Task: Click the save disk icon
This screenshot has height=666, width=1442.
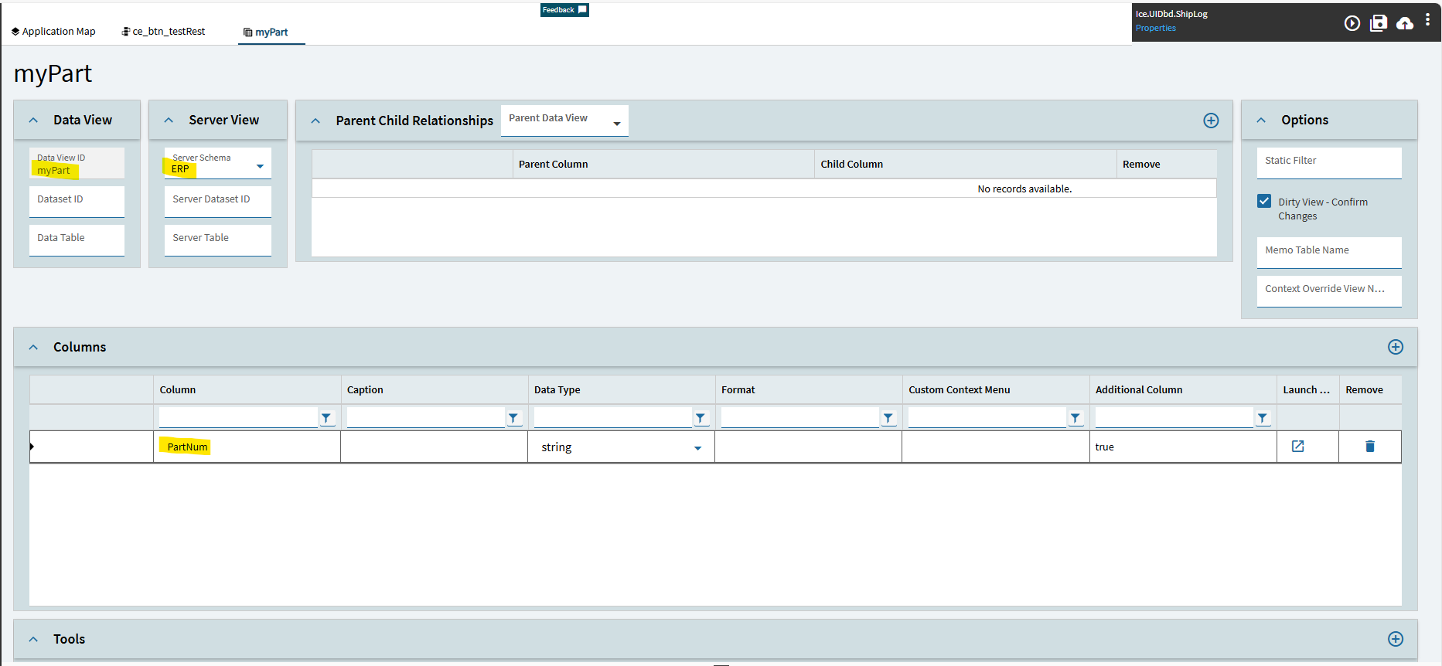Action: [x=1379, y=23]
